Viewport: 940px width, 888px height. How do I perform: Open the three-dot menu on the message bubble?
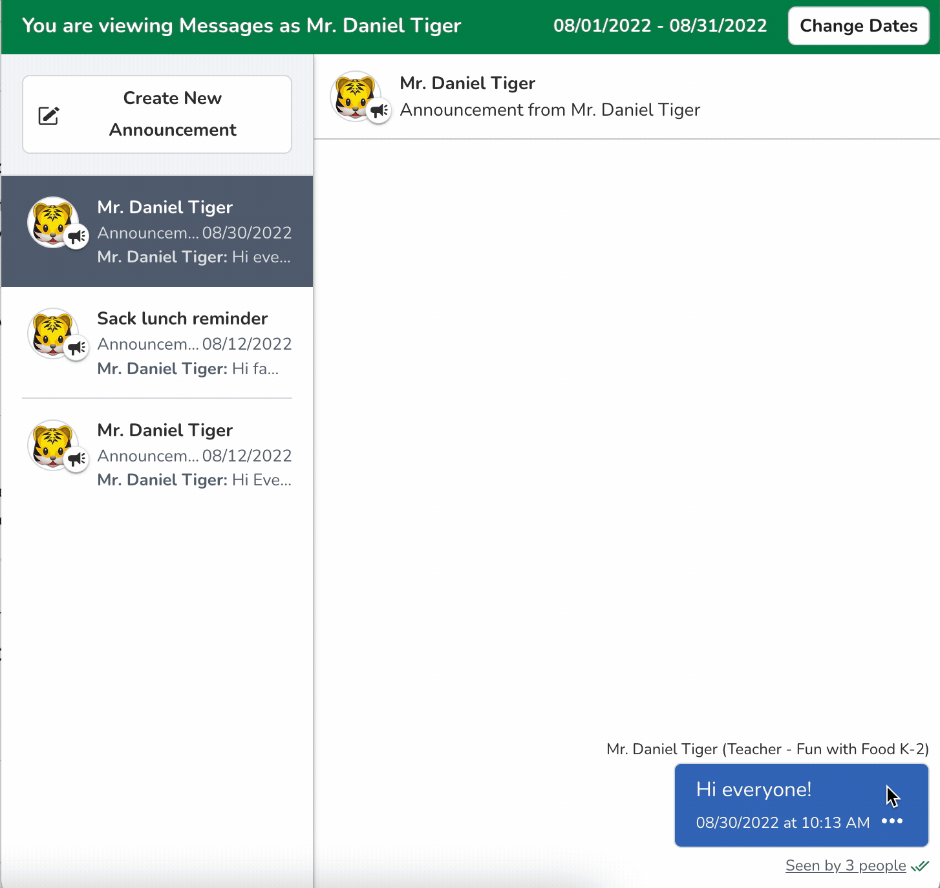892,821
